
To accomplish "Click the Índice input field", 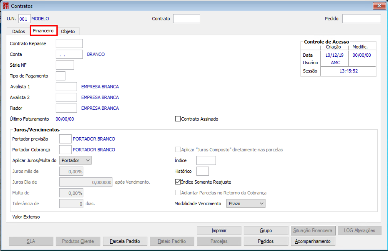I will pos(206,160).
